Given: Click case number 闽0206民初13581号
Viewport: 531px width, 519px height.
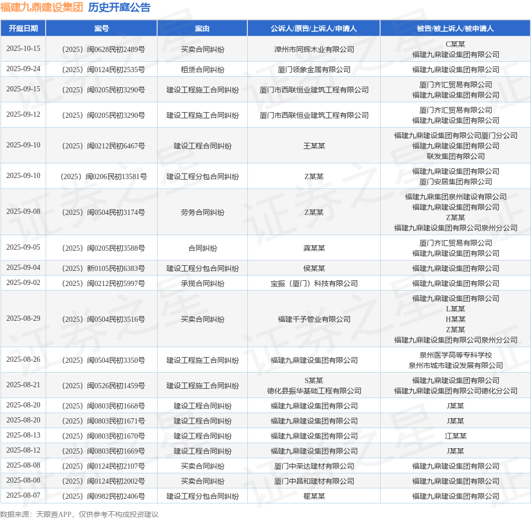Looking at the screenshot, I should coord(104,176).
